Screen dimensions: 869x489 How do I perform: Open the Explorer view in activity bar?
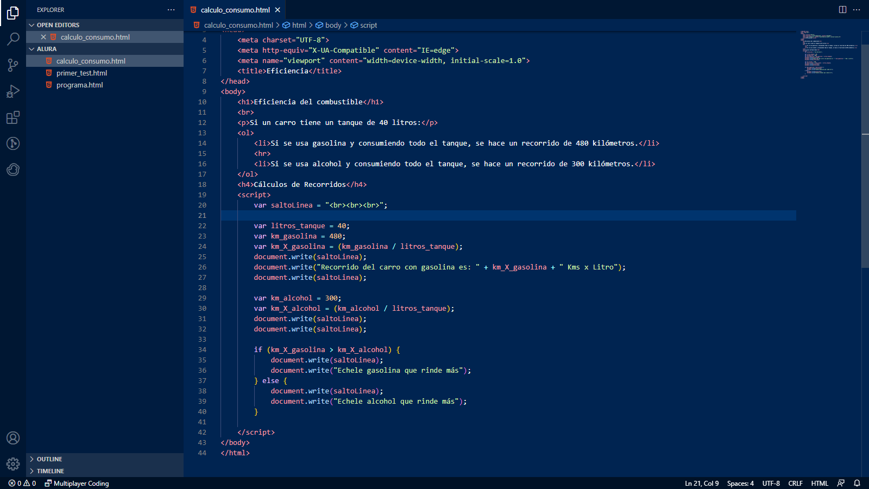(13, 13)
